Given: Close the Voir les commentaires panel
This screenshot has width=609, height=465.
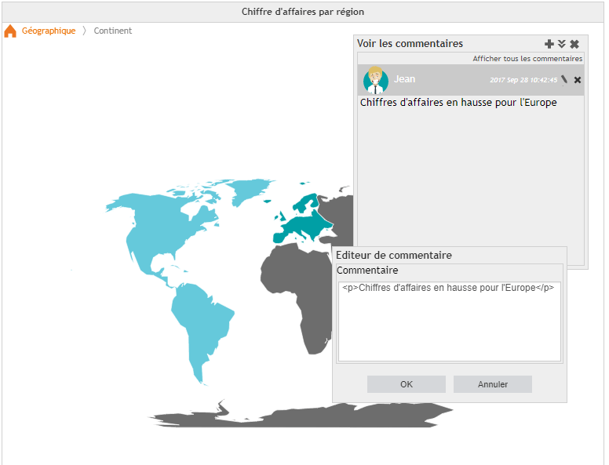Looking at the screenshot, I should (574, 44).
